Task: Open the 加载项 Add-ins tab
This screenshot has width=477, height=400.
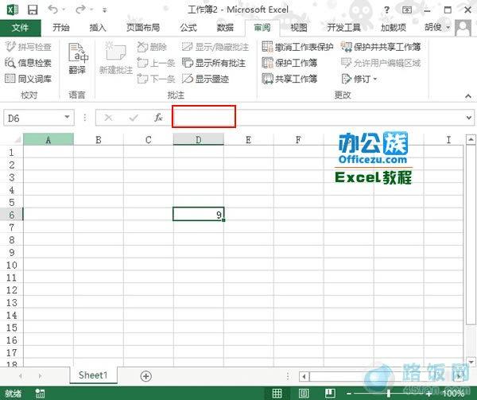Action: 394,28
